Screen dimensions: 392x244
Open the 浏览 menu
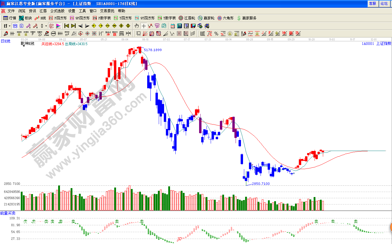22,11
